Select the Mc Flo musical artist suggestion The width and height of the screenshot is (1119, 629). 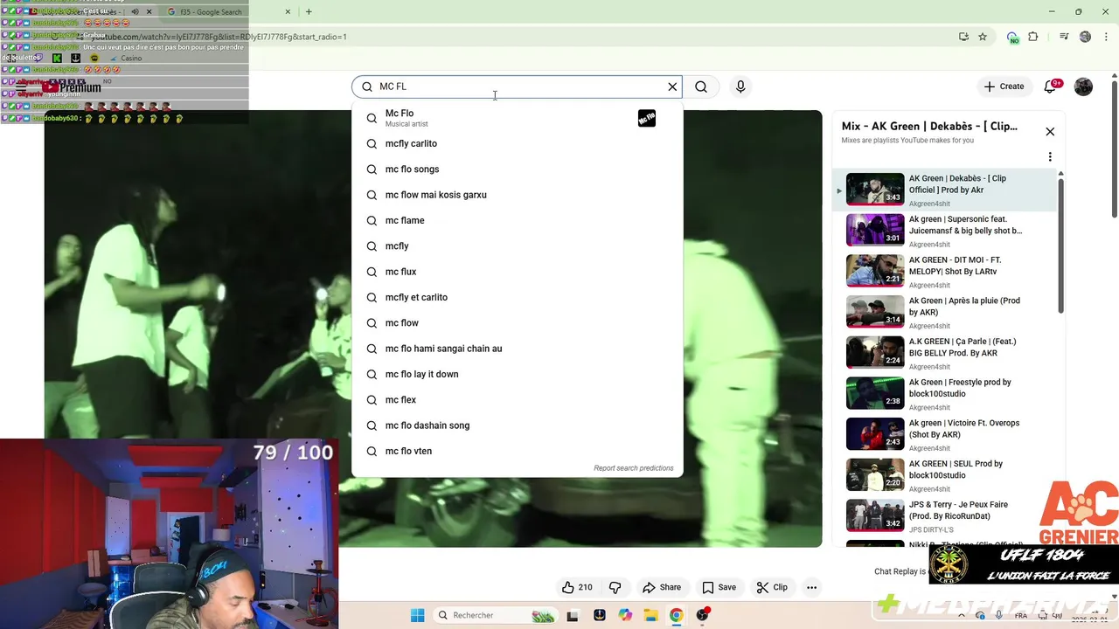coord(517,118)
